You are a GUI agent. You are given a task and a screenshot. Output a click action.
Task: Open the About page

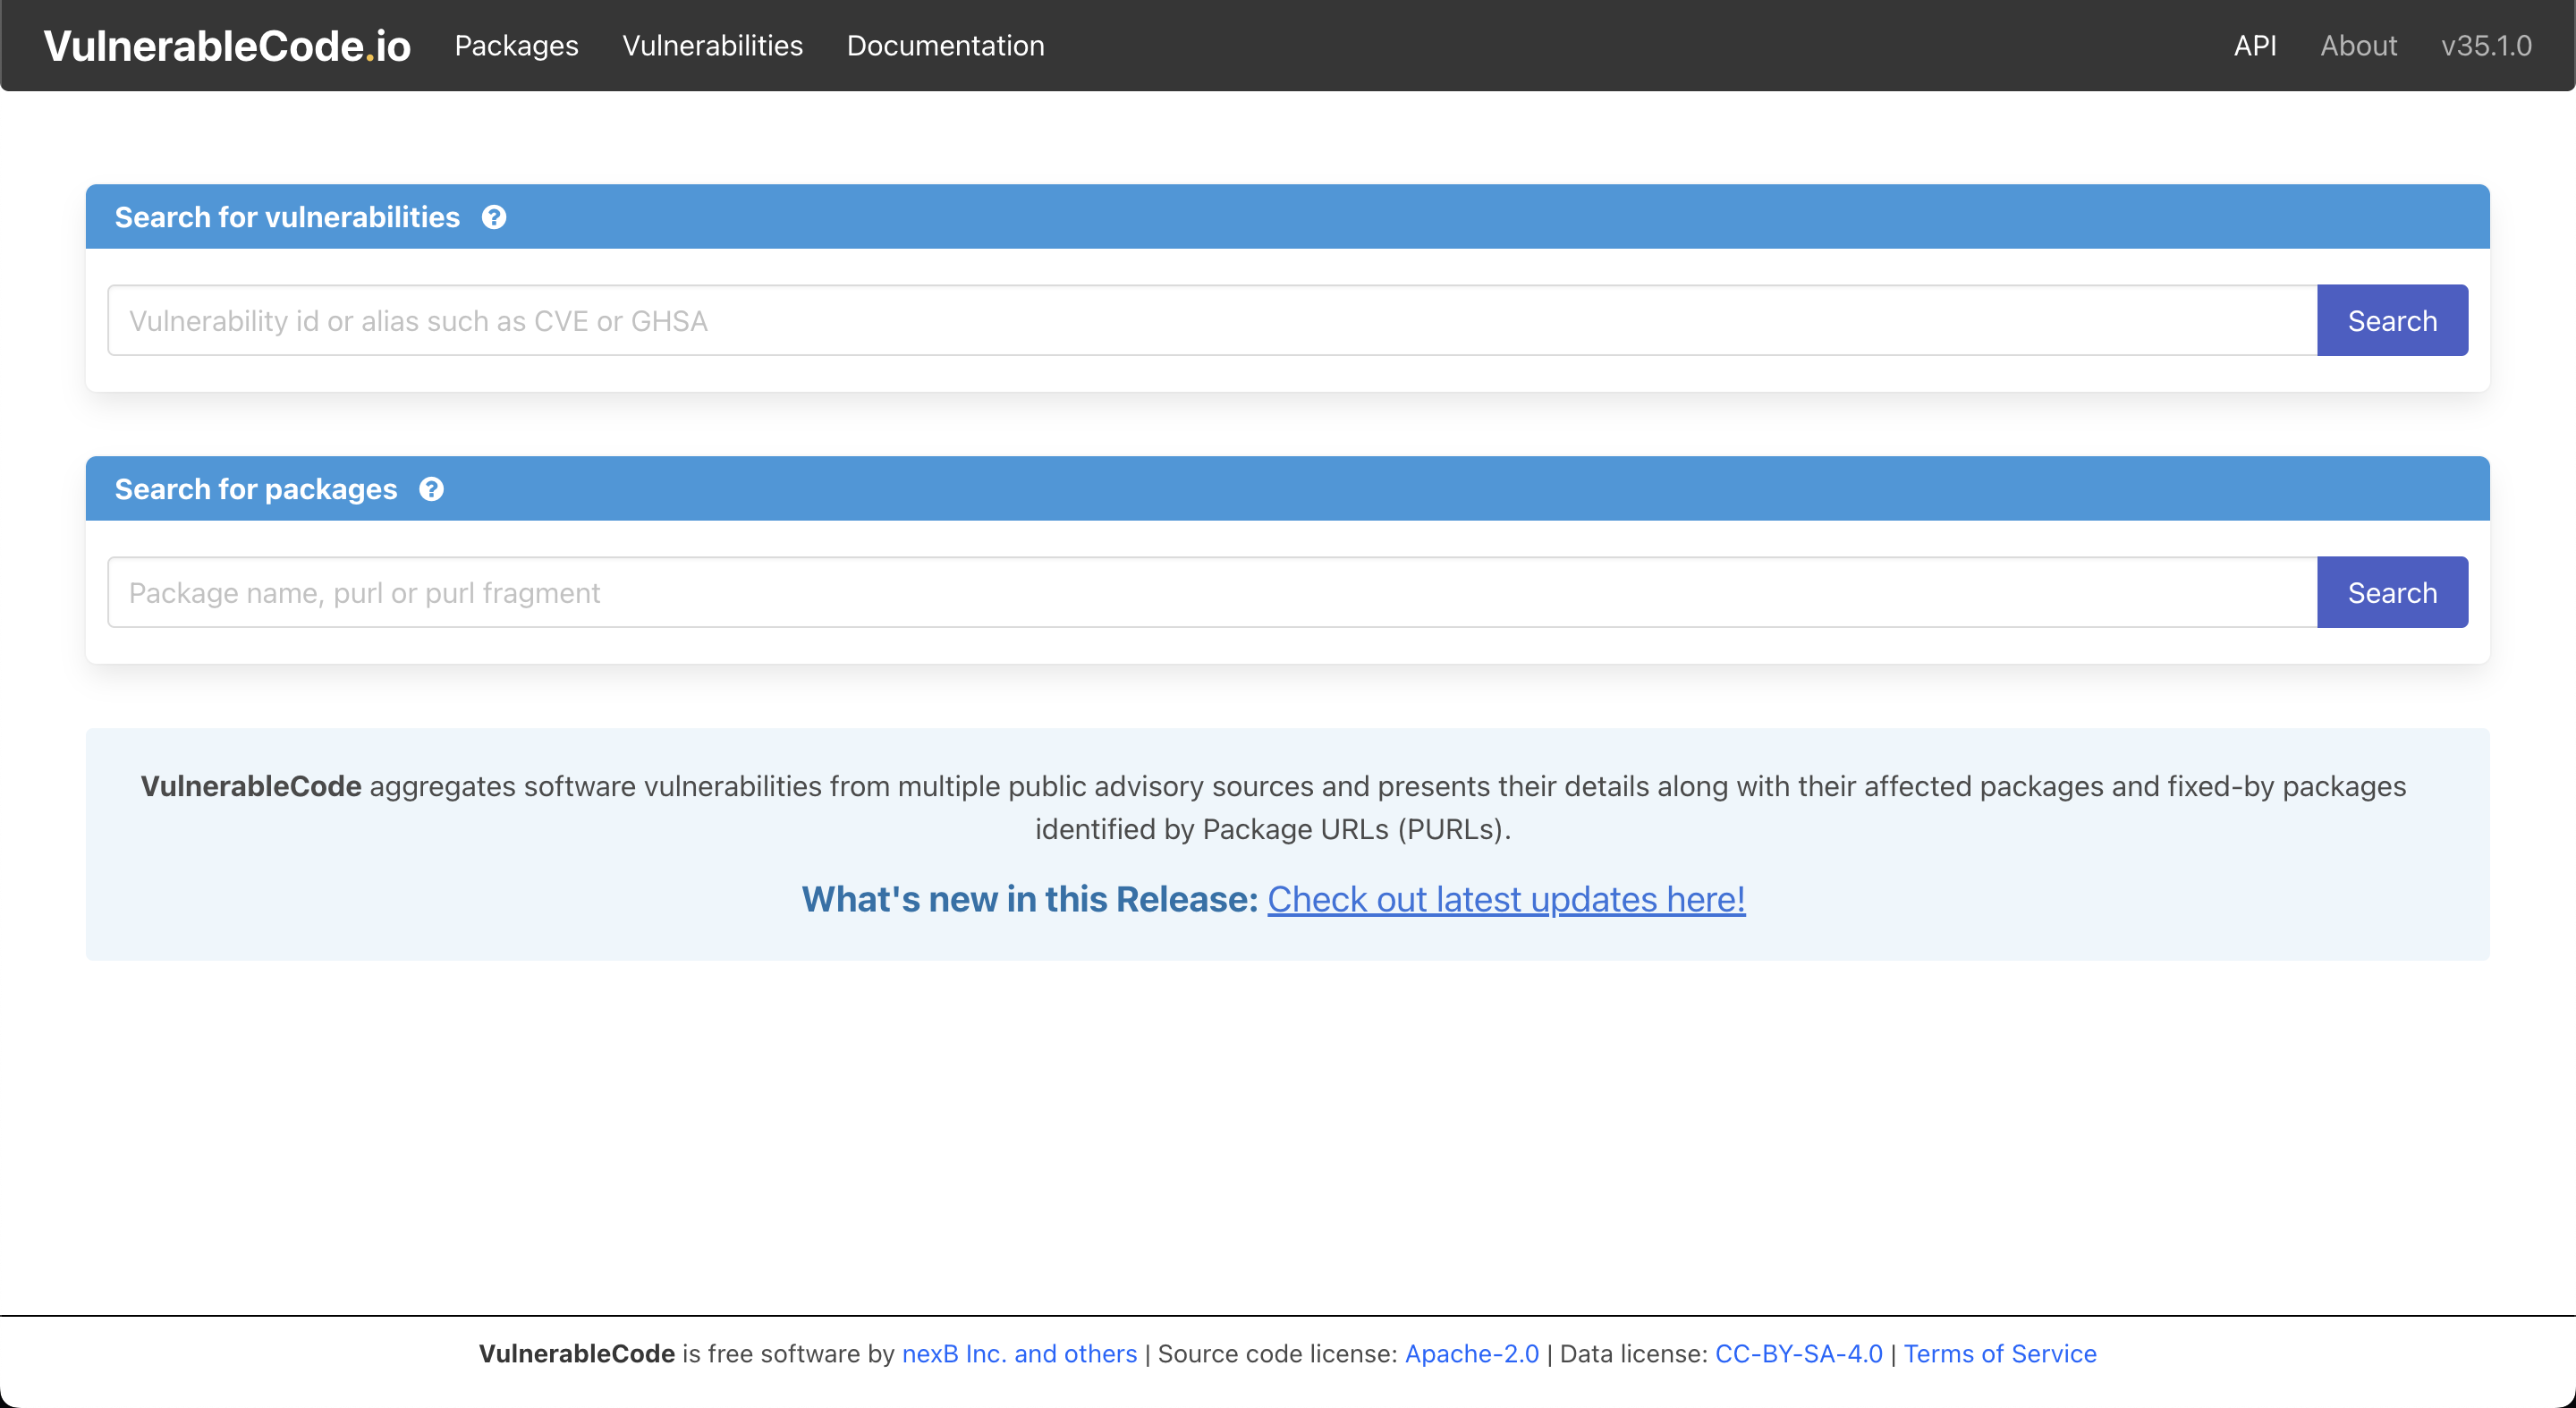[2358, 46]
